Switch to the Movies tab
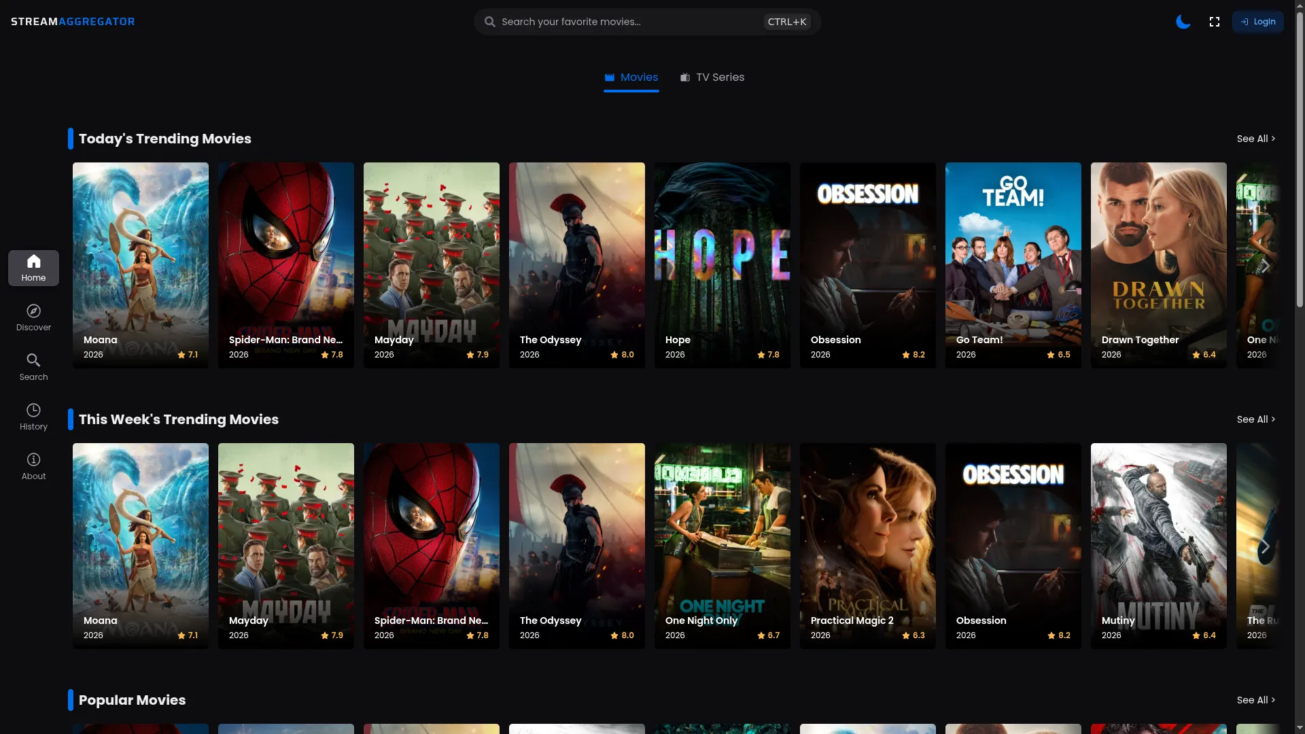The height and width of the screenshot is (734, 1305). click(631, 77)
